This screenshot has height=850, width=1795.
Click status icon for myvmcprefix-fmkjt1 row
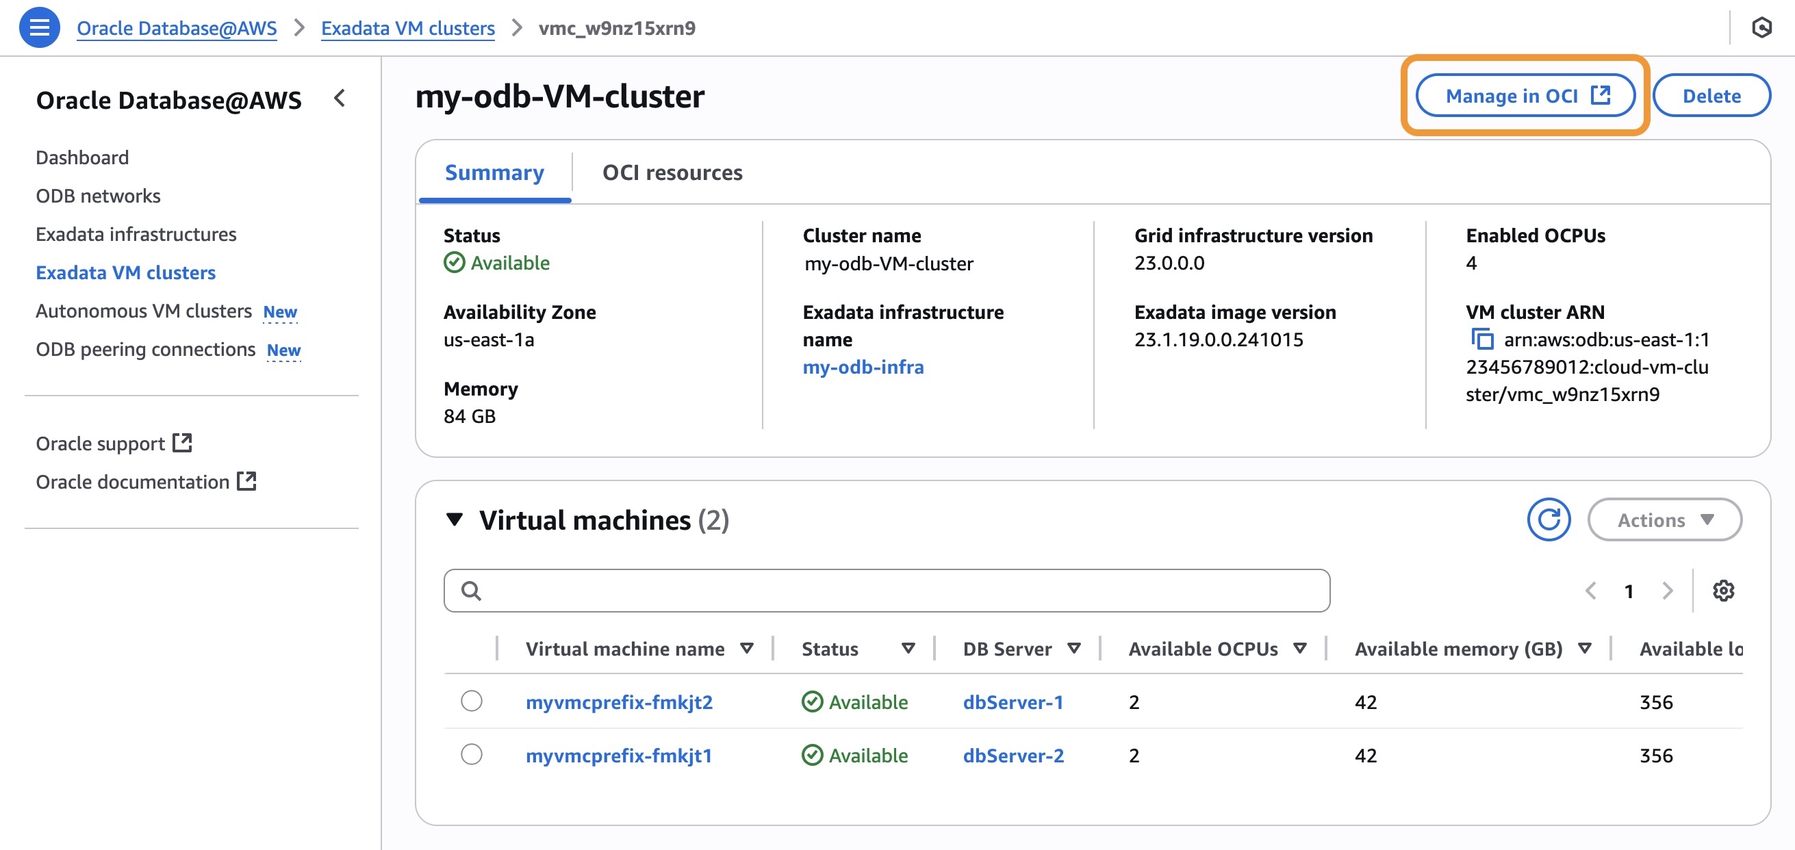pos(813,756)
